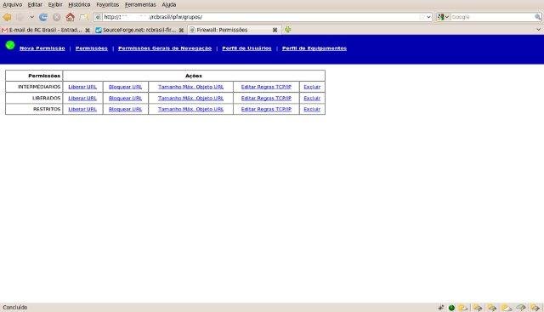
Task: Click the Permissões table column header
Action: 34,76
